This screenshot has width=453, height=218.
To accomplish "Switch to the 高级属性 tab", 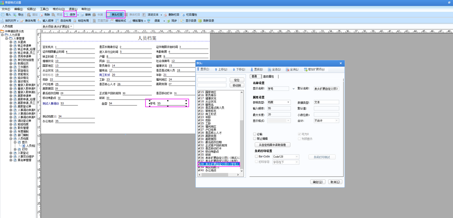I will pyautogui.click(x=268, y=76).
